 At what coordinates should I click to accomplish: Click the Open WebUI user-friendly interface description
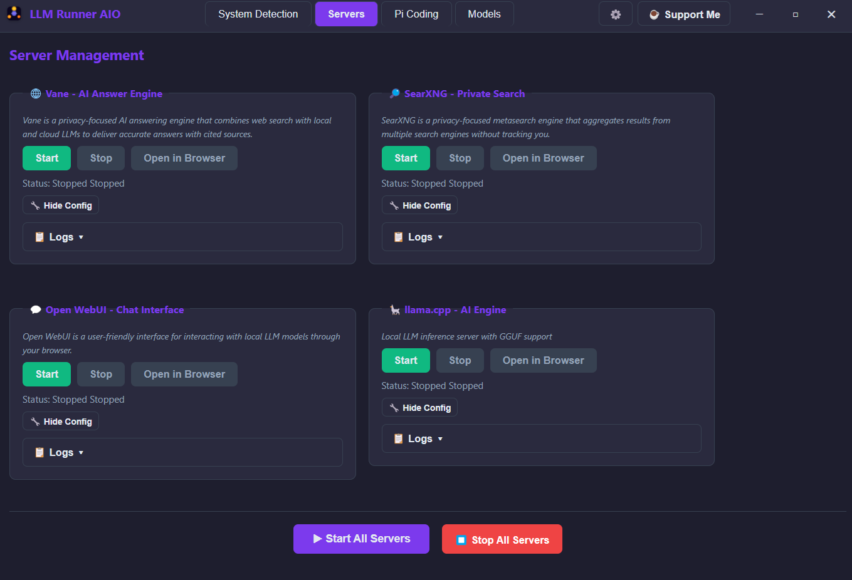click(182, 343)
